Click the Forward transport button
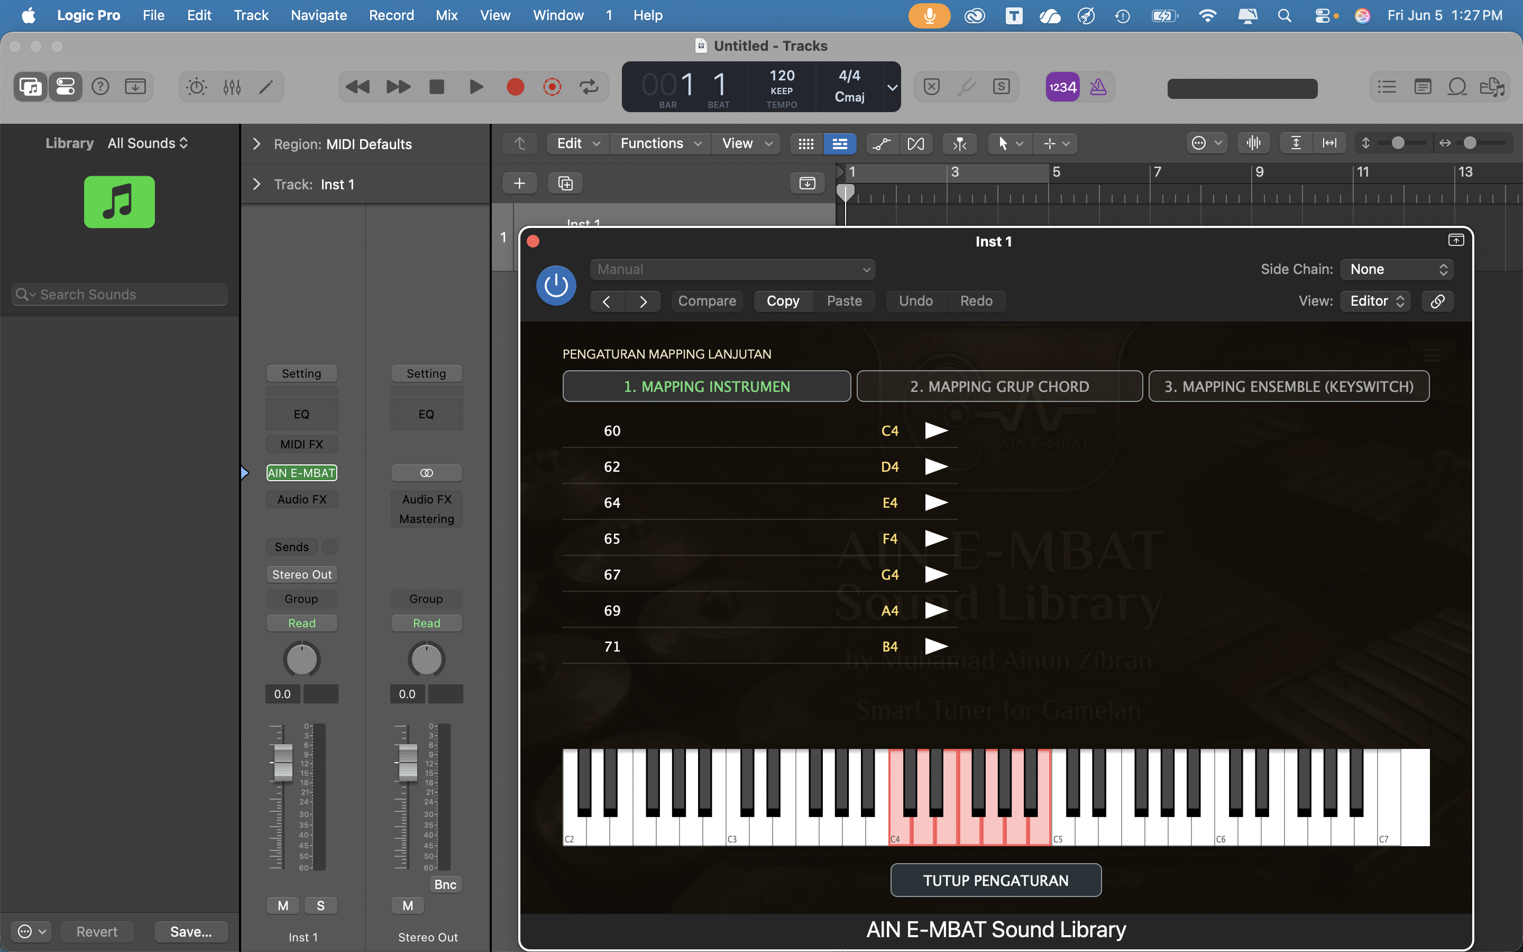Screen dimensions: 1523x952 click(x=398, y=87)
